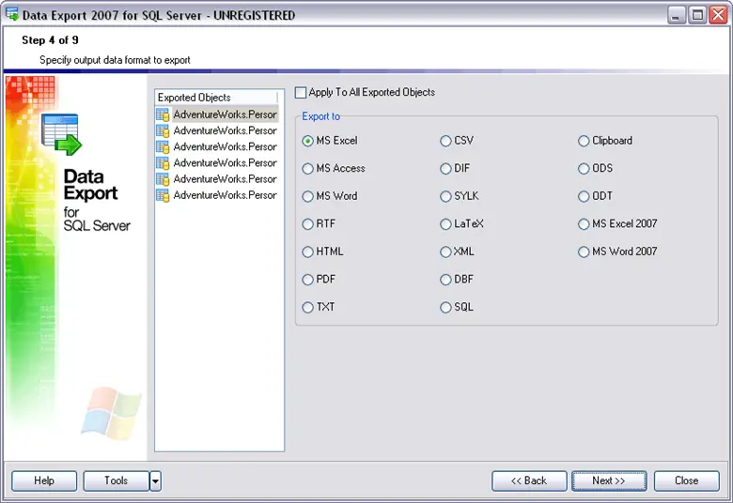Select the first AdventureWorks.Person row text
Viewport: 733px width, 503px height.
coord(225,114)
